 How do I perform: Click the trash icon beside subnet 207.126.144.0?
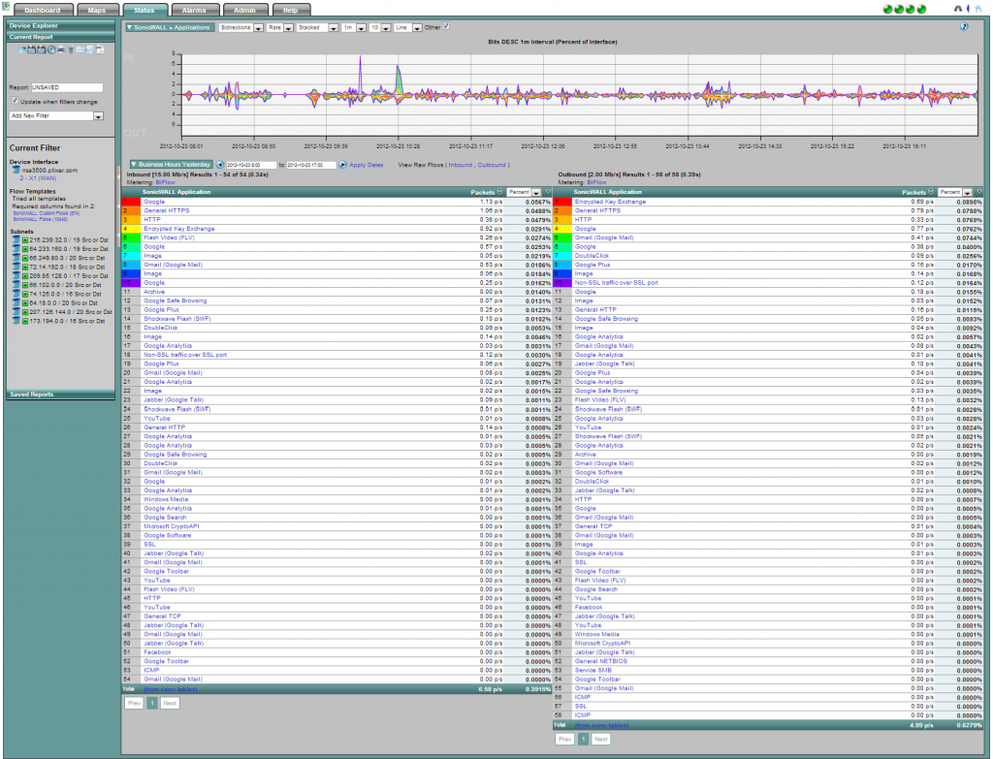[16, 312]
